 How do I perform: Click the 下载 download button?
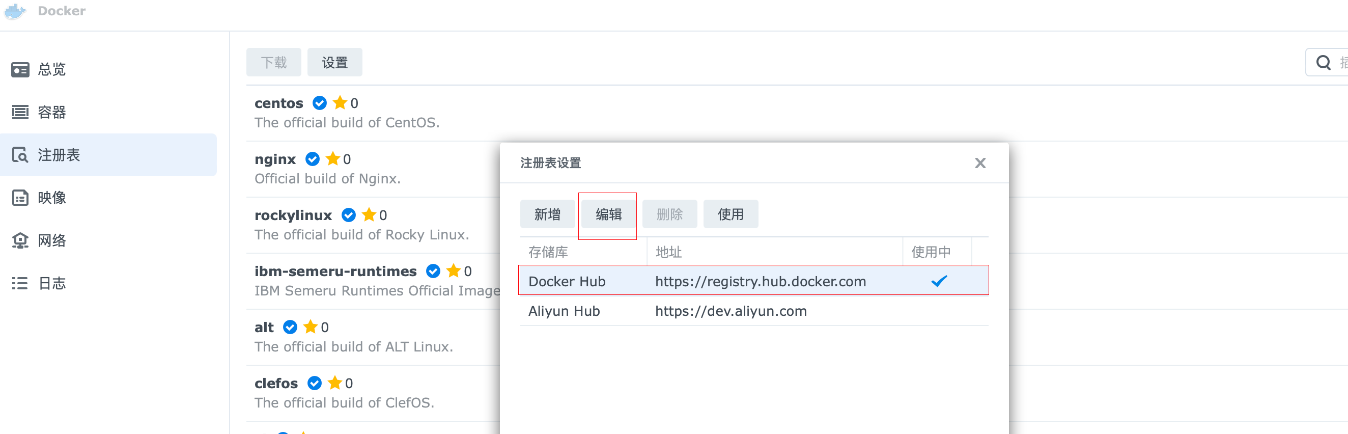pos(274,63)
